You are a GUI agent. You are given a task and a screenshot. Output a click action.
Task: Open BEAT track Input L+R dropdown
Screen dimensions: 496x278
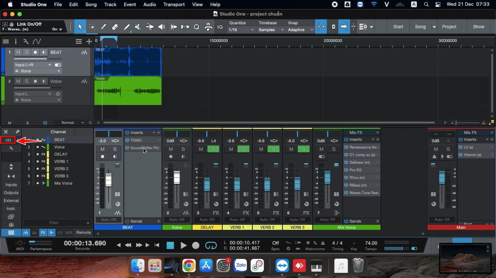33,65
